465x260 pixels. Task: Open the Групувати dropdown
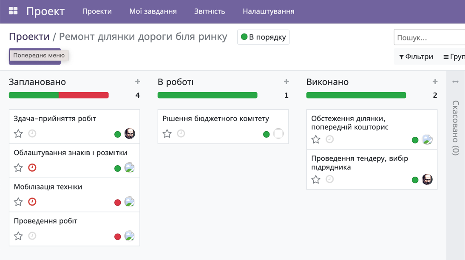tap(455, 56)
